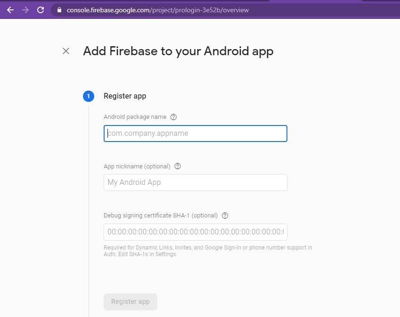
Task: Click the "Debug signing certificate SHA-1" label
Action: point(160,216)
